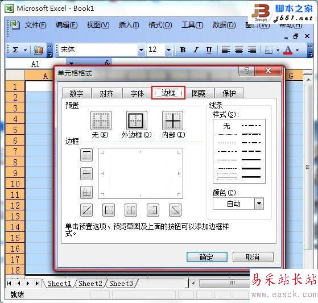Switch to the 保护 tab

coord(229,93)
